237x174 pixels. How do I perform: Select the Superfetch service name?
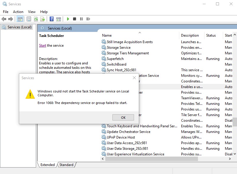coord(115,59)
